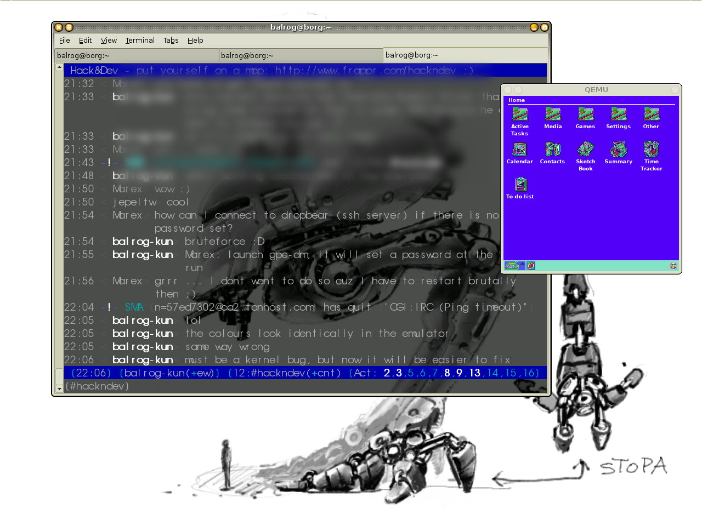This screenshot has width=702, height=526.
Task: Click the 21:54 Marex dropbear question line
Action: pyautogui.click(x=281, y=221)
